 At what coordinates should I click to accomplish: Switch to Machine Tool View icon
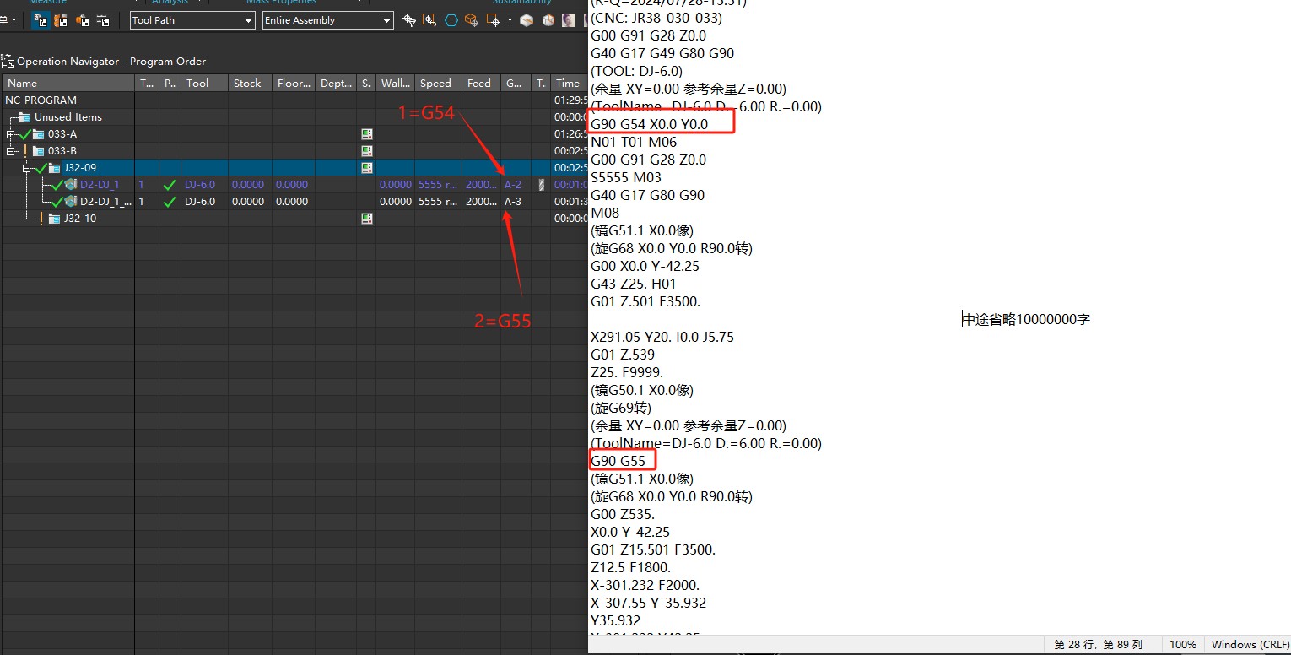click(x=61, y=20)
